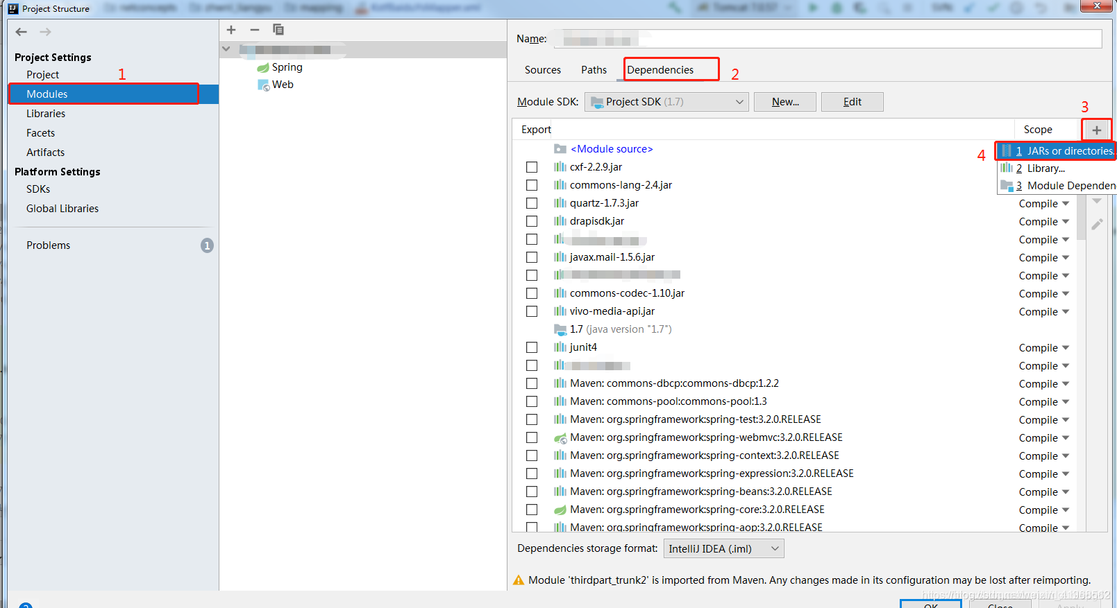This screenshot has height=608, width=1117.
Task: Click the quartz-1.7.3.jar library icon
Action: (x=560, y=203)
